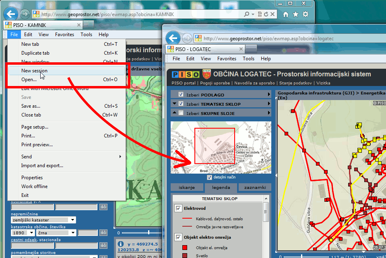Viewport: 386px width, 258px height.
Task: Select New session from File menu
Action: click(x=34, y=71)
